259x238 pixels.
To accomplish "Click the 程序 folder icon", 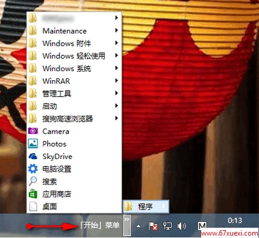I will (x=128, y=207).
